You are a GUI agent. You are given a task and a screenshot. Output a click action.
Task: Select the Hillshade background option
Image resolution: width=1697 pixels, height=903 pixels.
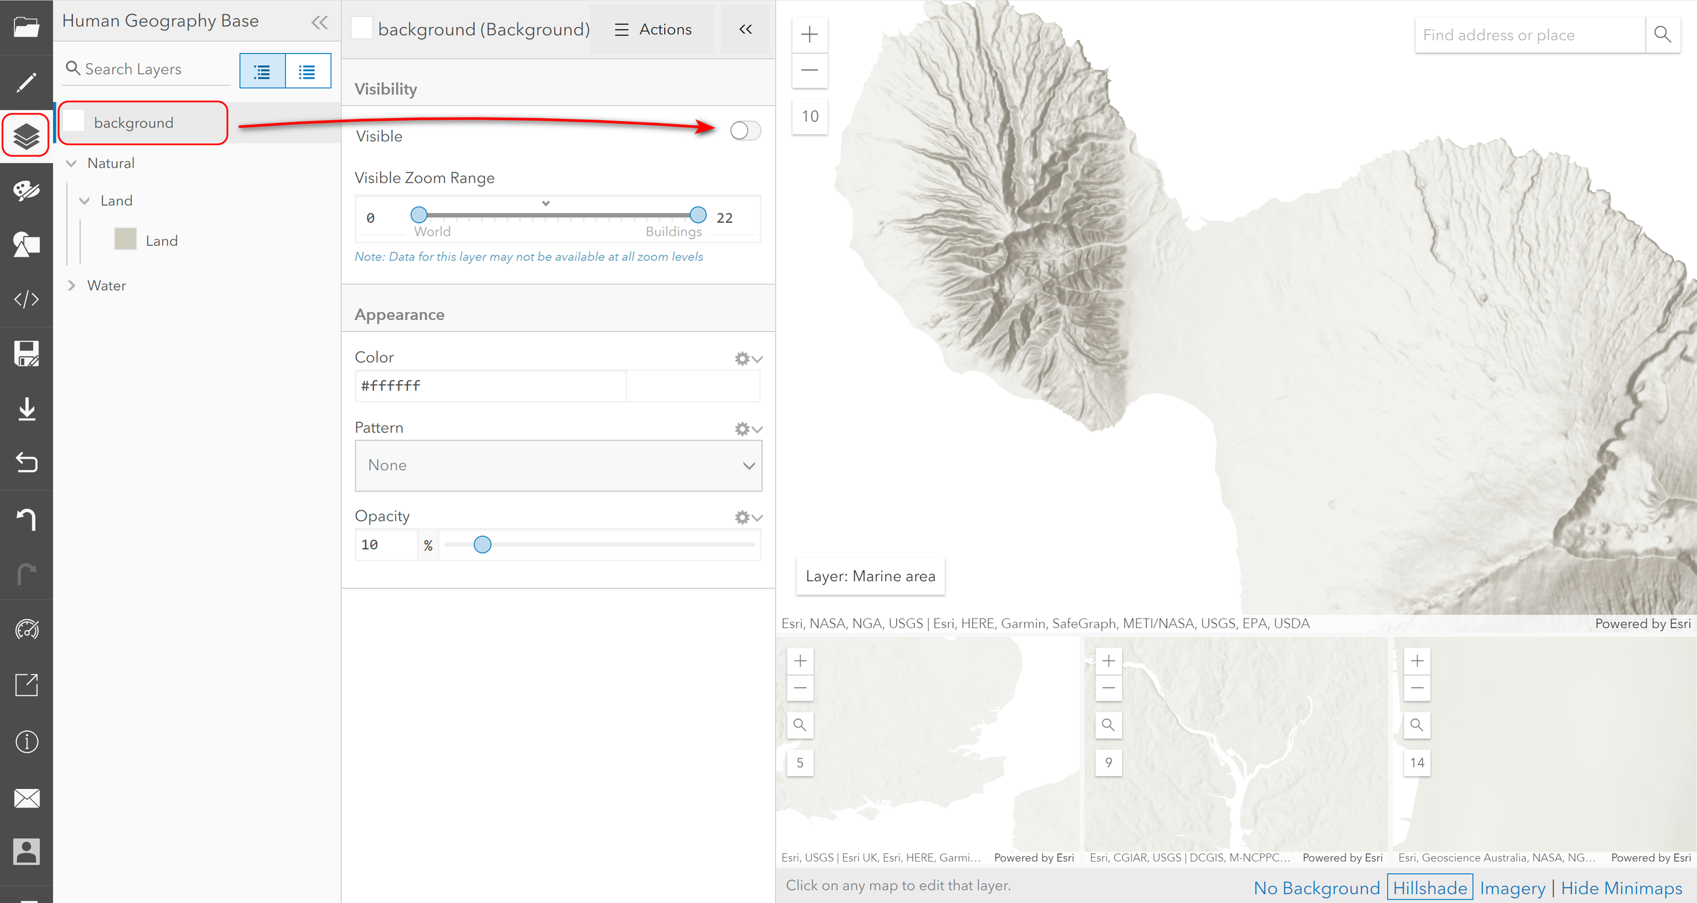(1430, 888)
